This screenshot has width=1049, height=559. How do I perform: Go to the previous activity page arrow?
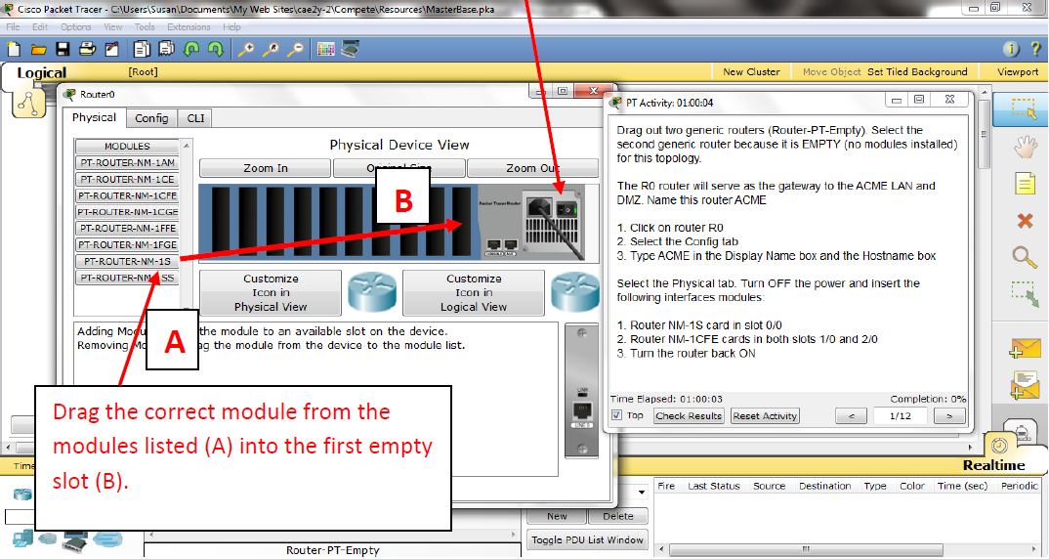tap(852, 415)
